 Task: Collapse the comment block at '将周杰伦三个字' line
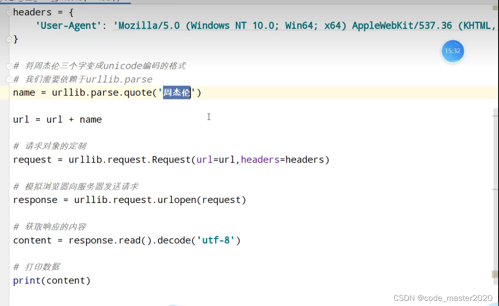pyautogui.click(x=9, y=66)
